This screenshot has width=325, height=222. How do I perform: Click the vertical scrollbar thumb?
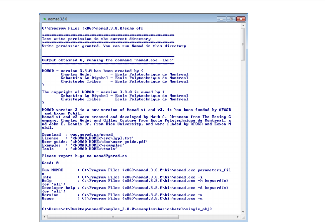point(243,44)
